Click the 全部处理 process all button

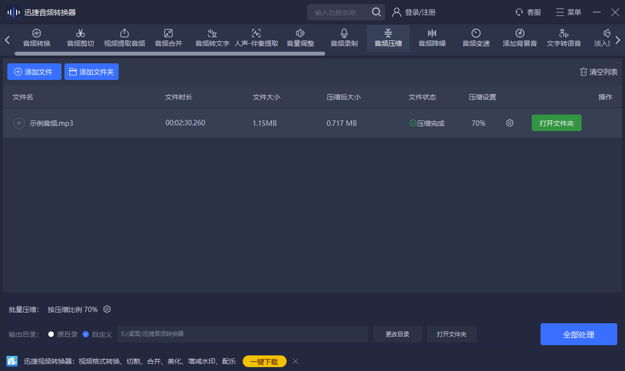click(579, 334)
